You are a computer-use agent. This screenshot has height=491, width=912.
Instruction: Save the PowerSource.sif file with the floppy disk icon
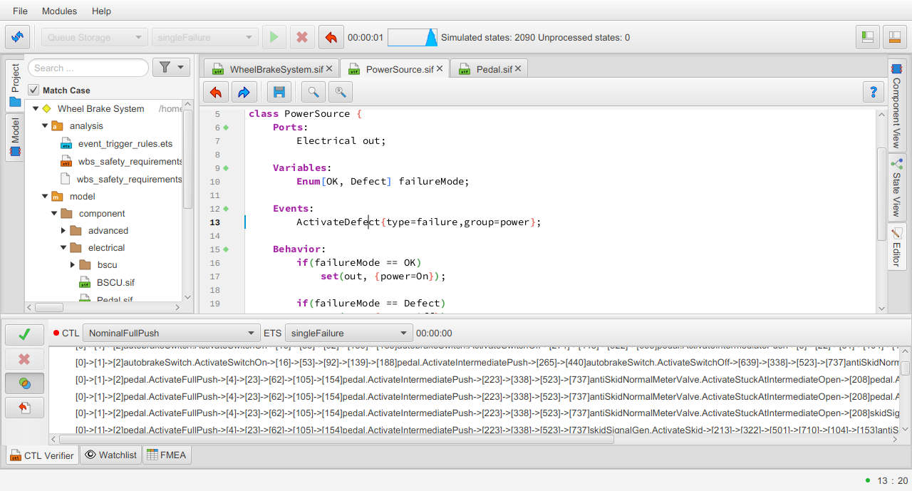pos(279,92)
